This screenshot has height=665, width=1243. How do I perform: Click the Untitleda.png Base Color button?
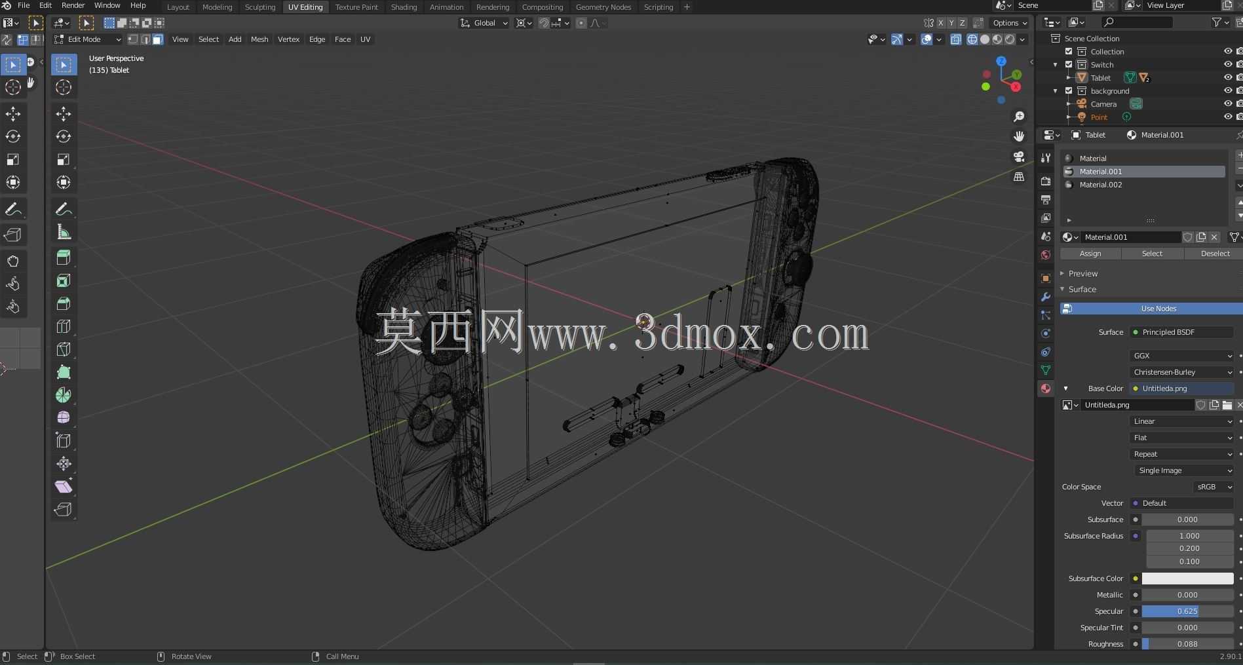1183,389
